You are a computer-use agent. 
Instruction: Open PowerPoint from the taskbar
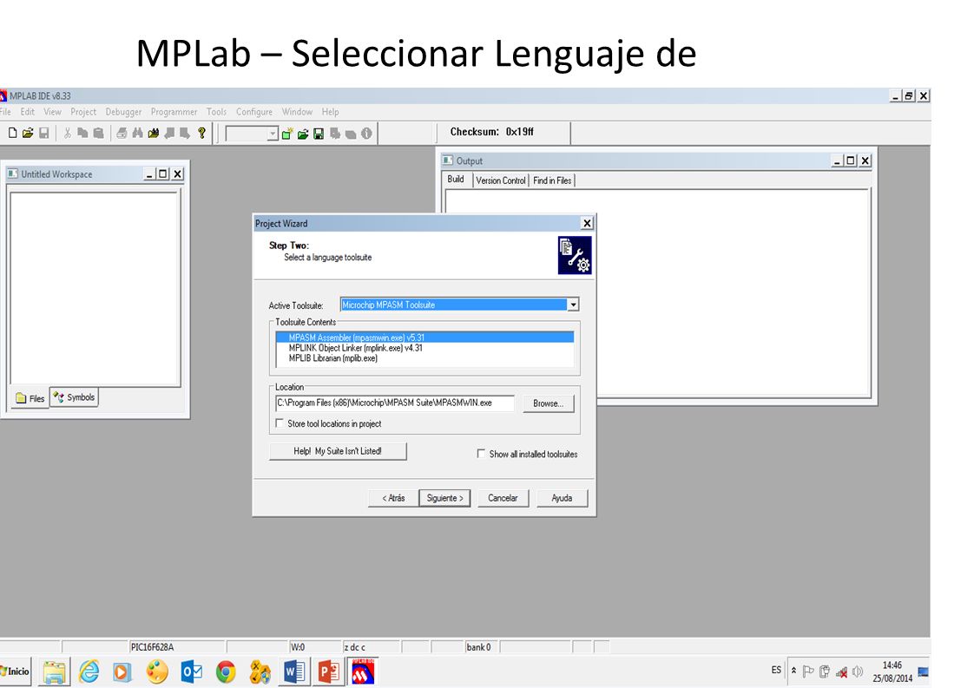click(328, 672)
